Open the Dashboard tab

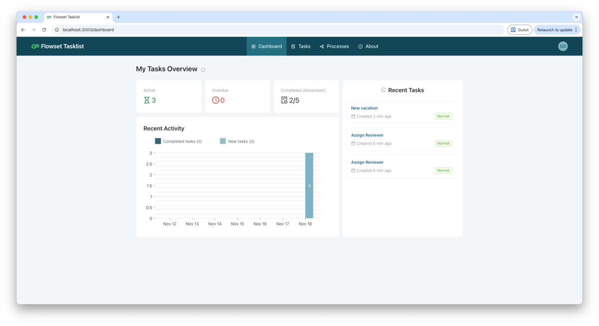point(267,46)
